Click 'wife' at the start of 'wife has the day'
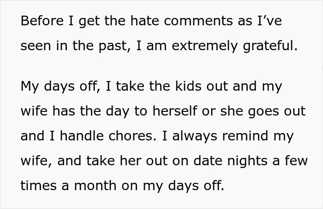 pyautogui.click(x=34, y=111)
